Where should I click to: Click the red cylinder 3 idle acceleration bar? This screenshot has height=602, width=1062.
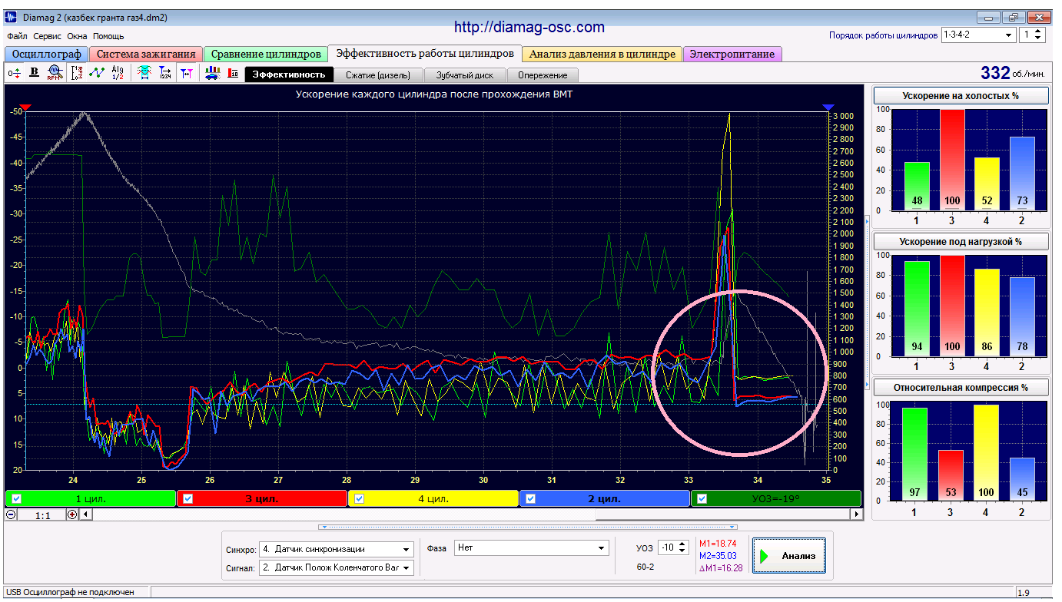[x=951, y=160]
